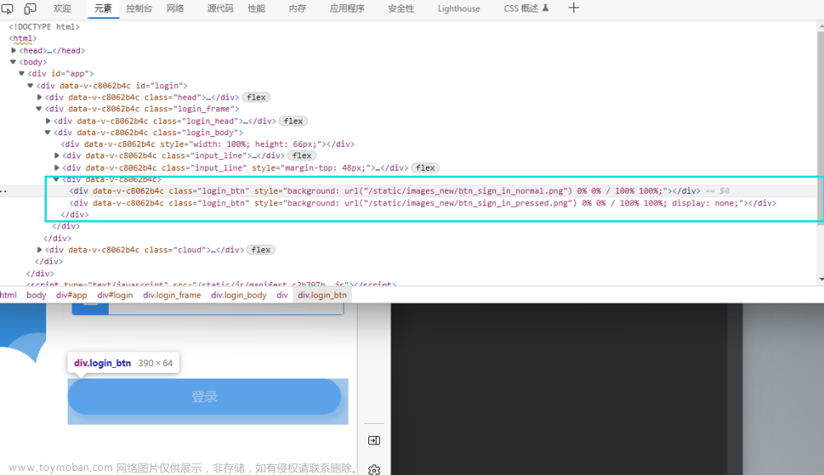Click flex badge beside margin-top input_line
The image size is (824, 475).
[425, 167]
